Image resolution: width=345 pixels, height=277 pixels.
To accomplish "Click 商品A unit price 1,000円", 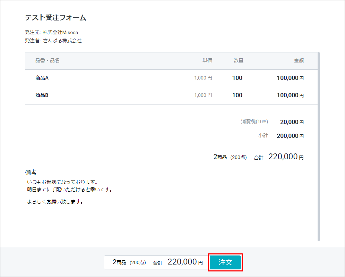I will pyautogui.click(x=203, y=78).
